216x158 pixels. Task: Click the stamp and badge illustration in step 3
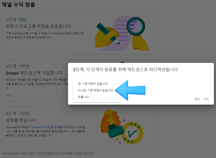tap(122, 127)
